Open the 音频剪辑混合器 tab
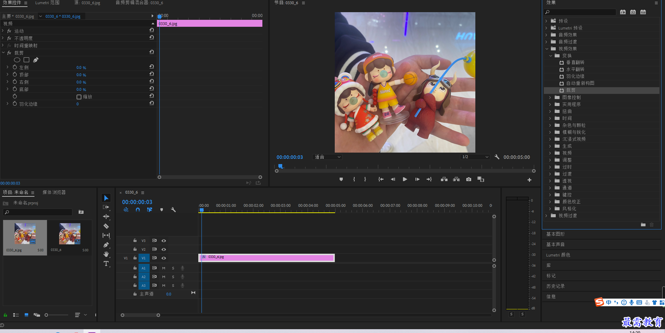665x333 pixels. point(139,3)
